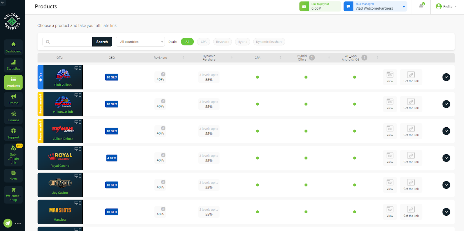Click the Joy Casino offer thumbnail
Image resolution: width=464 pixels, height=231 pixels.
point(60,185)
